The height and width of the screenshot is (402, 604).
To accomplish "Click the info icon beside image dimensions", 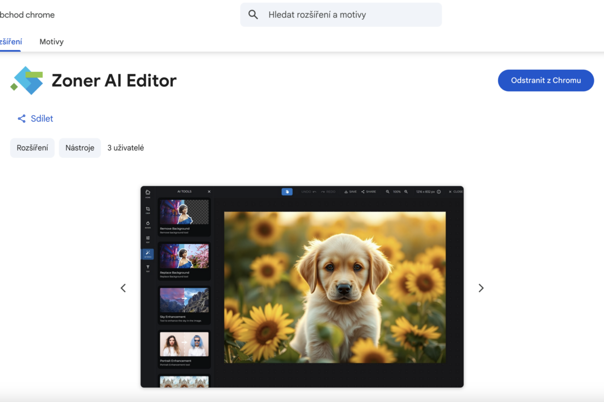I will pos(439,192).
